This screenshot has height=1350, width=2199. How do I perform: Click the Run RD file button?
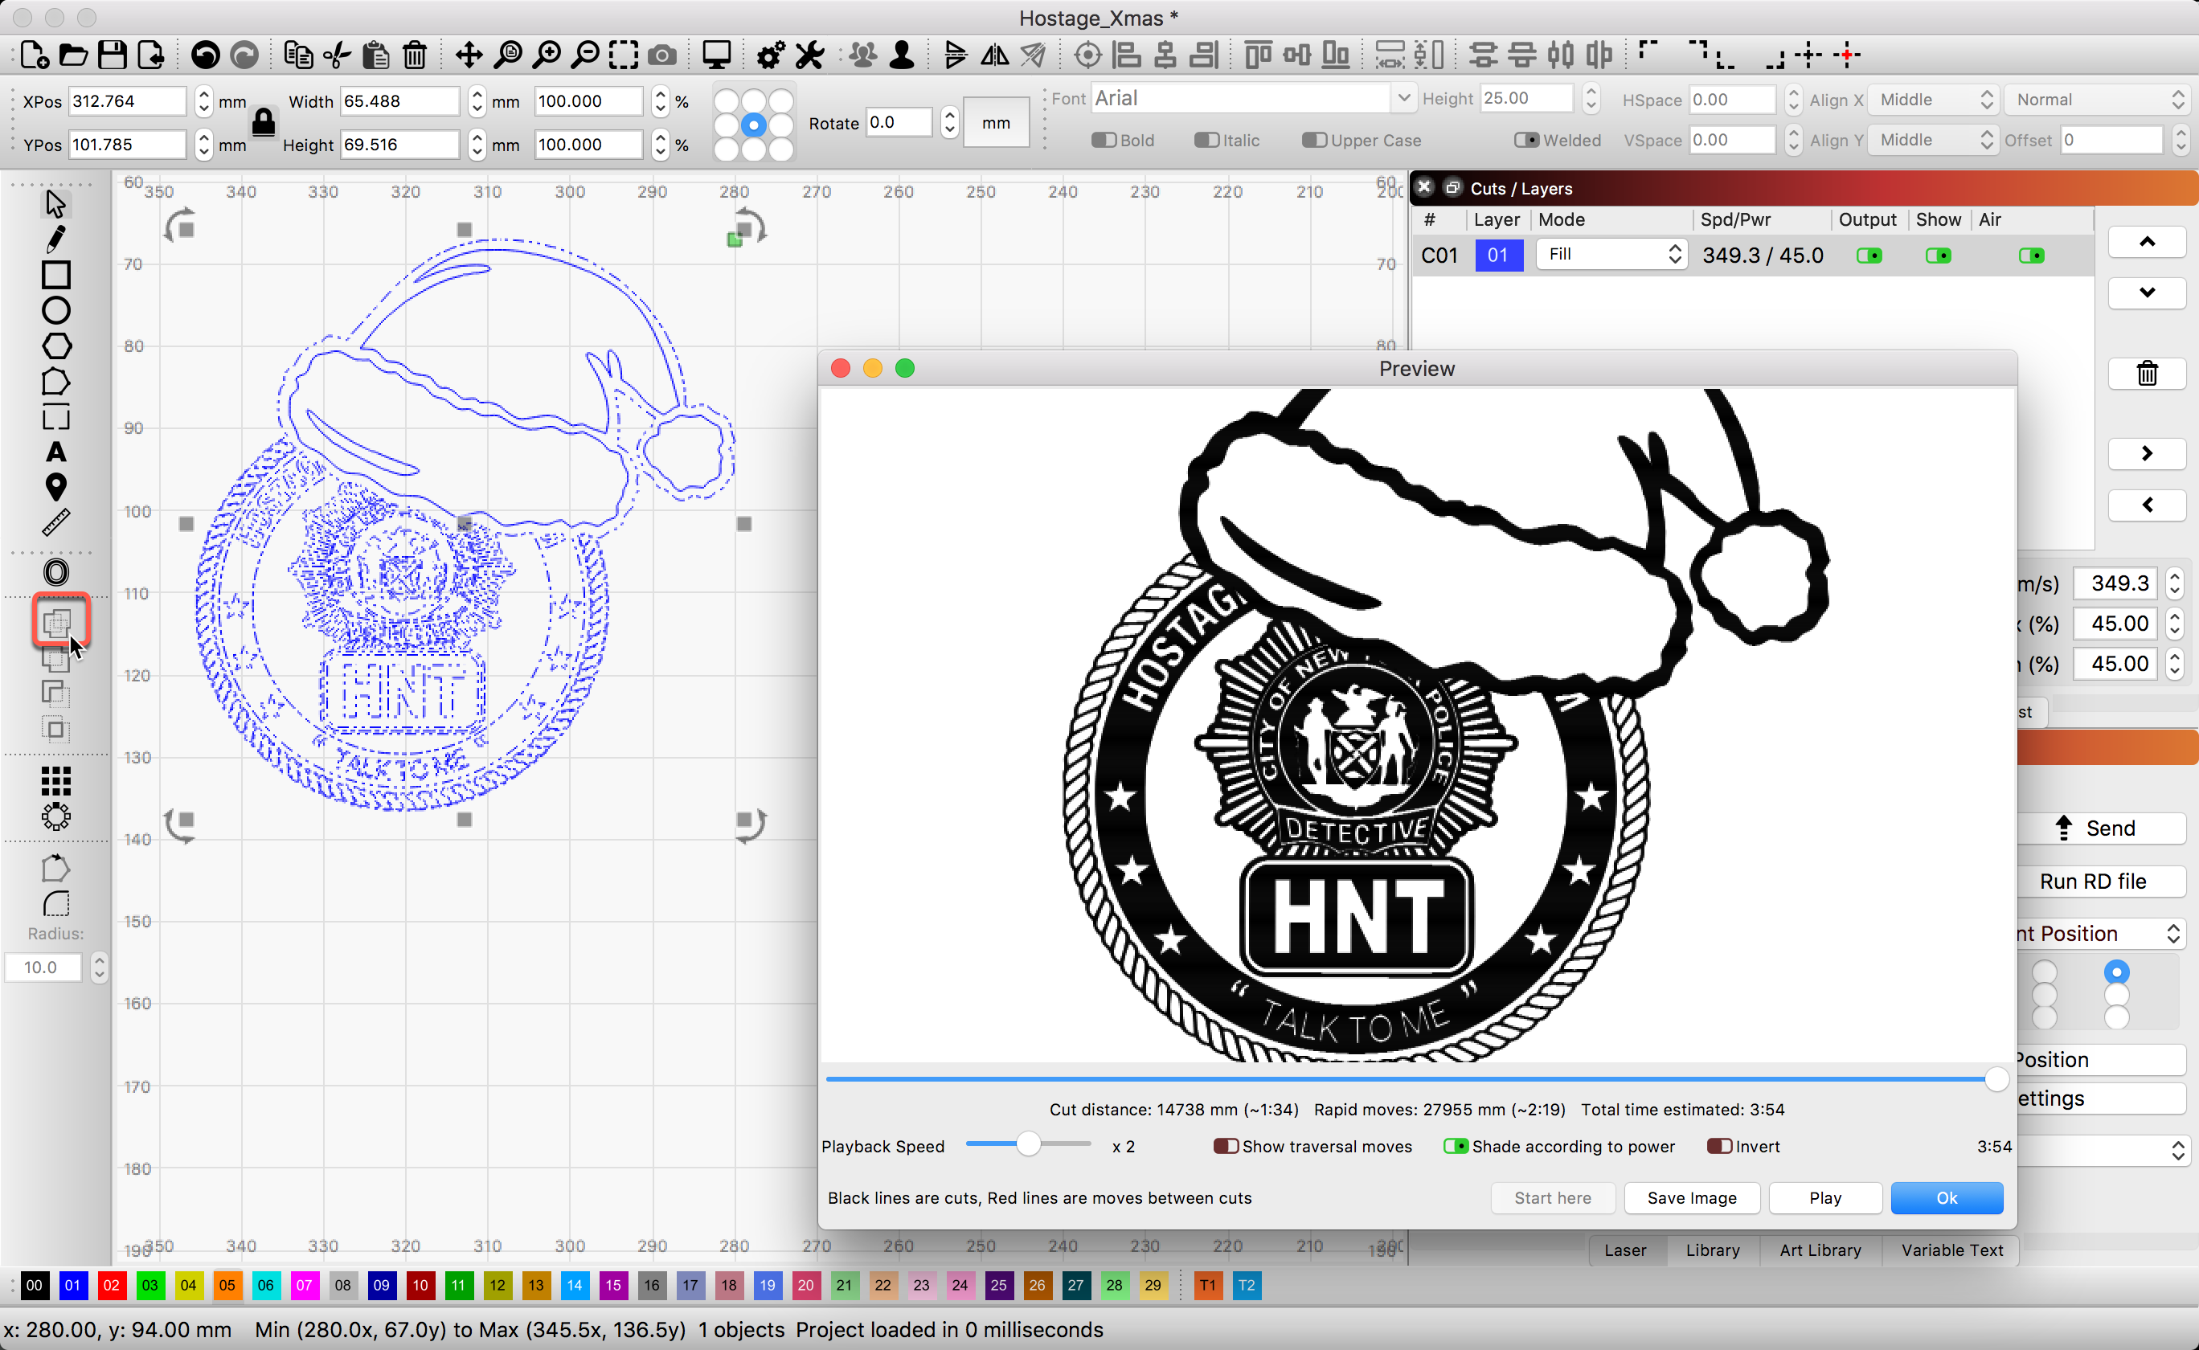point(2100,882)
